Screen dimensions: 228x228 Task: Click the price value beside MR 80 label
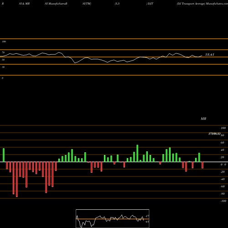pos(214,134)
